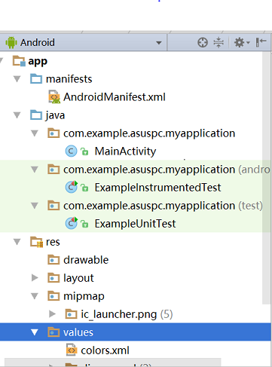272x367 pixels.
Task: Click the lock icon beside ExampleUnitTest
Action: pos(84,224)
